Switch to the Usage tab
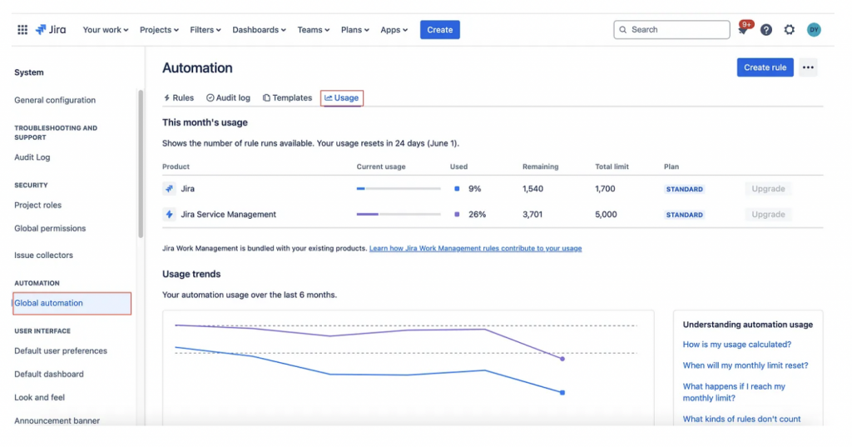This screenshot has height=447, width=852. [x=342, y=98]
